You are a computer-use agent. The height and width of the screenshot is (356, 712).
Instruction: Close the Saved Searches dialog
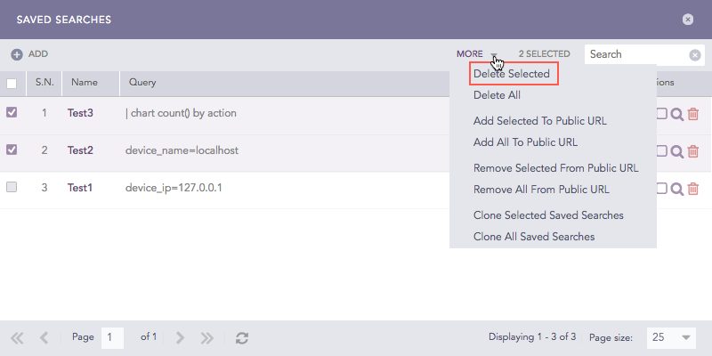click(688, 19)
